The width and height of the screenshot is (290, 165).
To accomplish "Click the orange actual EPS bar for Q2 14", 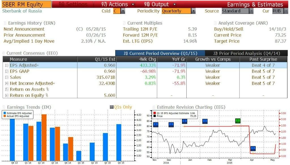I will (44, 138).
